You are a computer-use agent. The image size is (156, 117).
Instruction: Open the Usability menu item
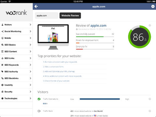(x=16, y=85)
